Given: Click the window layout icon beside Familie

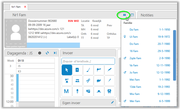Looking at the screenshot, I should point(132,15).
